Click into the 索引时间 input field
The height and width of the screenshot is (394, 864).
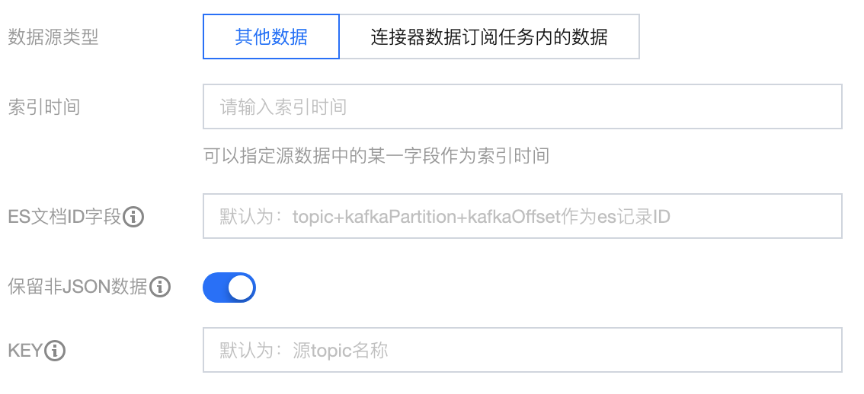click(522, 106)
